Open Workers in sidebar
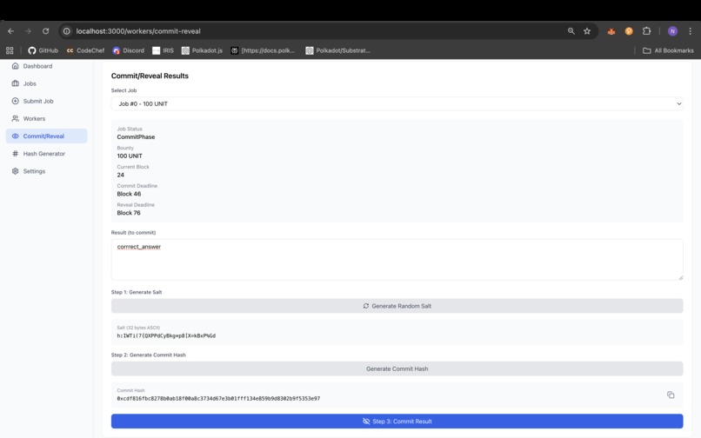This screenshot has width=701, height=438. pos(46,118)
